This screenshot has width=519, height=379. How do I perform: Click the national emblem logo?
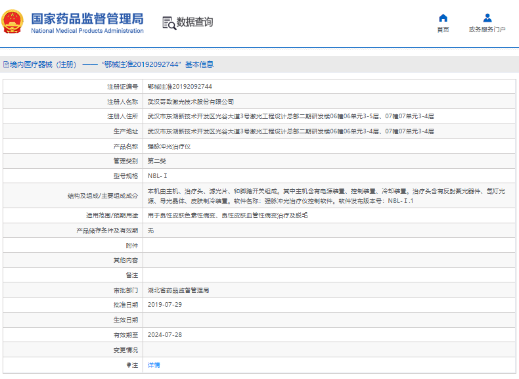(x=12, y=22)
